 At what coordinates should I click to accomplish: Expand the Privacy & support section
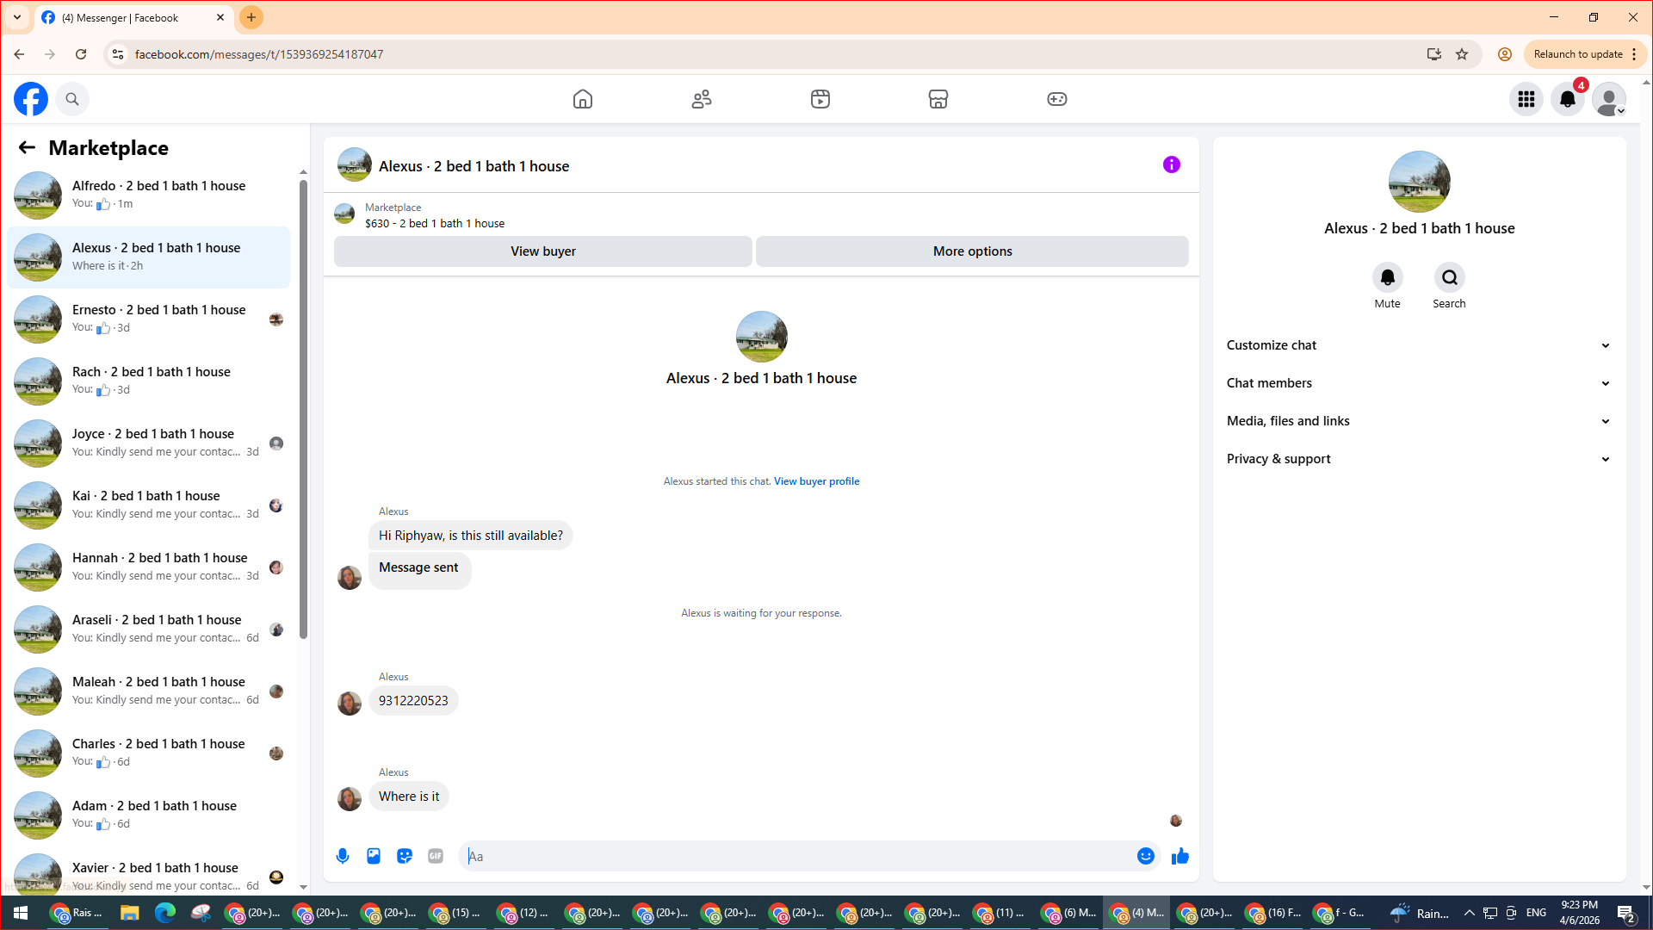pos(1419,459)
